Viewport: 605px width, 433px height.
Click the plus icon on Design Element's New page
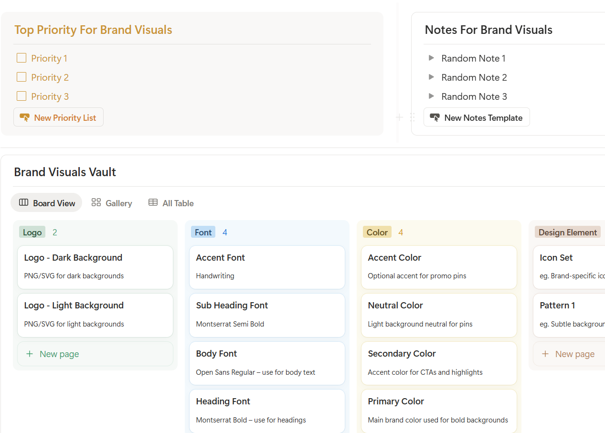tap(545, 354)
